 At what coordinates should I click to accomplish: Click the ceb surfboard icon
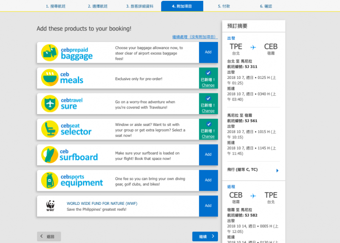click(50, 154)
